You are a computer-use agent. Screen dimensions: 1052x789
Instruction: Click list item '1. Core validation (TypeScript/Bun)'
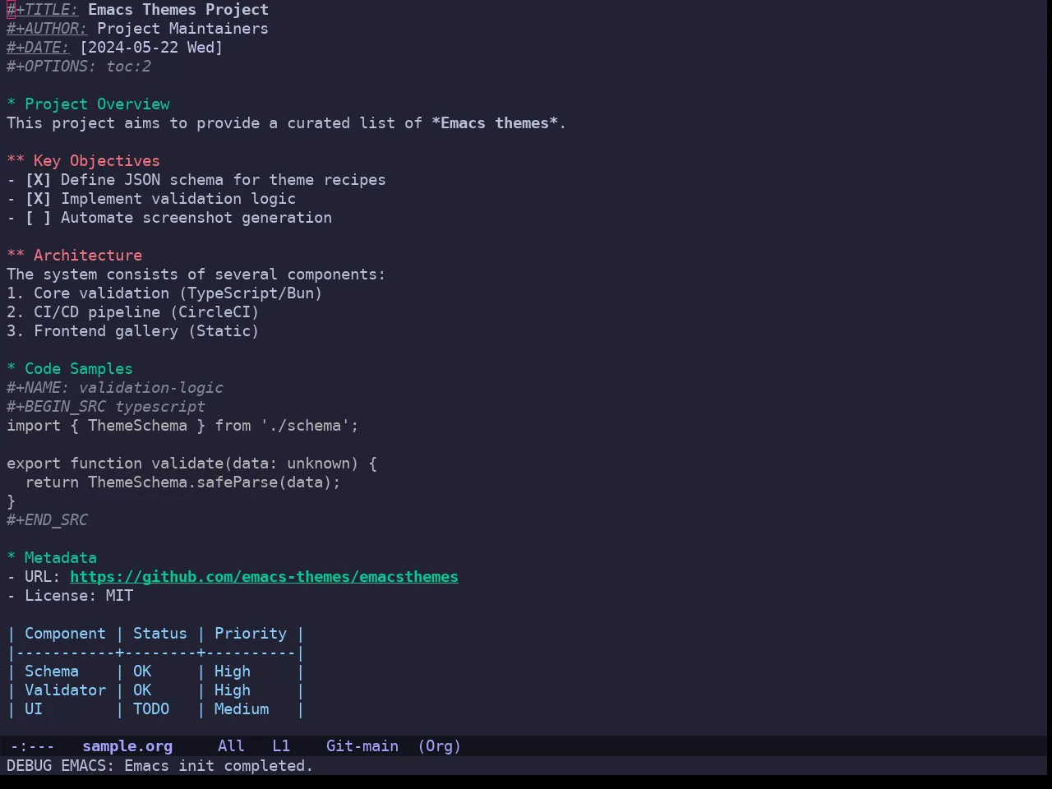point(164,293)
